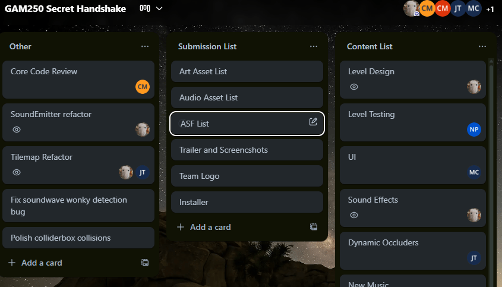The image size is (502, 287).
Task: Click the edit pencil icon on ASF List card
Action: [313, 122]
